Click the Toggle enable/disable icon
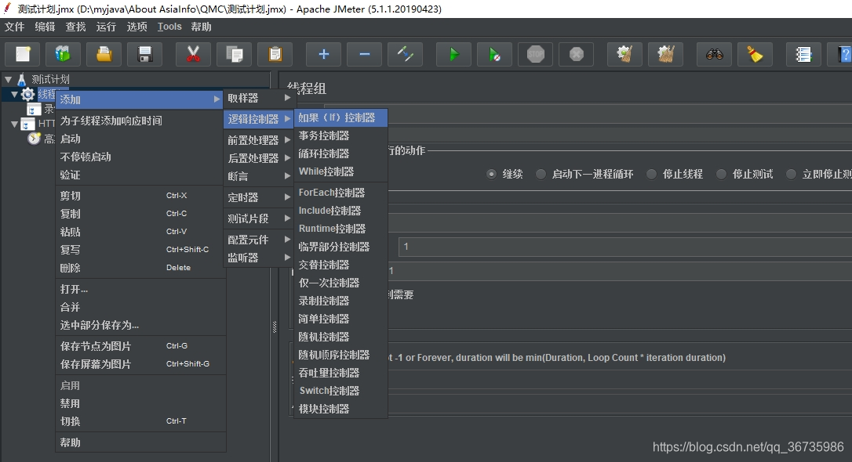852x462 pixels. coord(405,54)
